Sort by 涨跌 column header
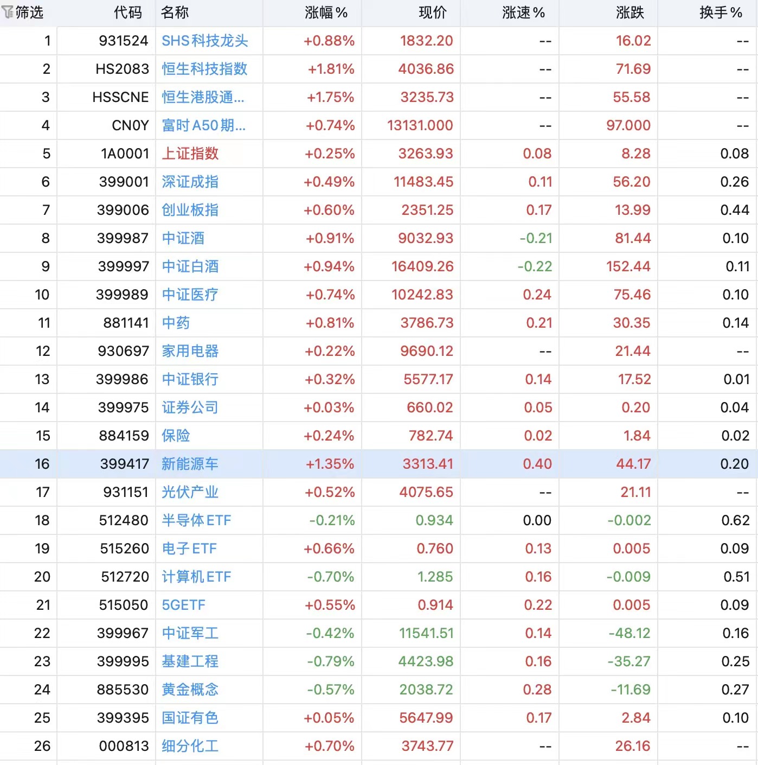Viewport: 758px width, 765px height. [x=630, y=12]
